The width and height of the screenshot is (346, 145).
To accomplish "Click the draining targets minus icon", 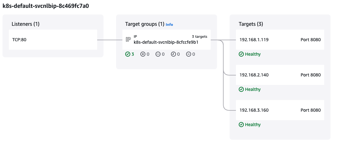I will [188, 54].
